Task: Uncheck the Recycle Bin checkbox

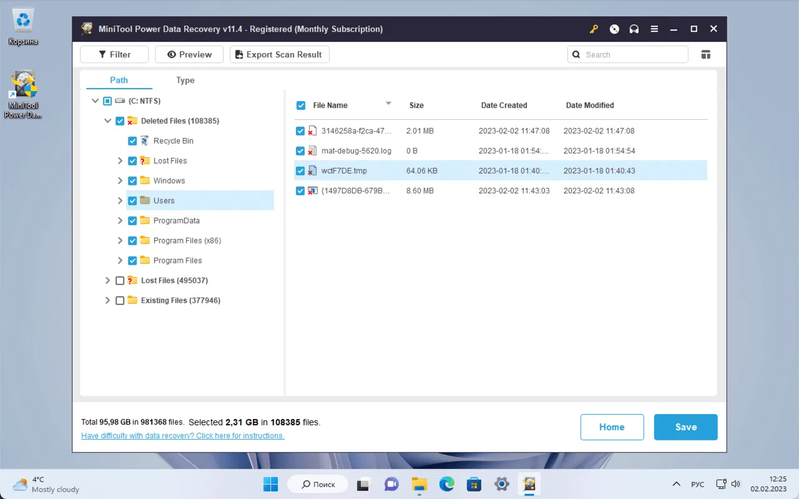Action: 132,141
